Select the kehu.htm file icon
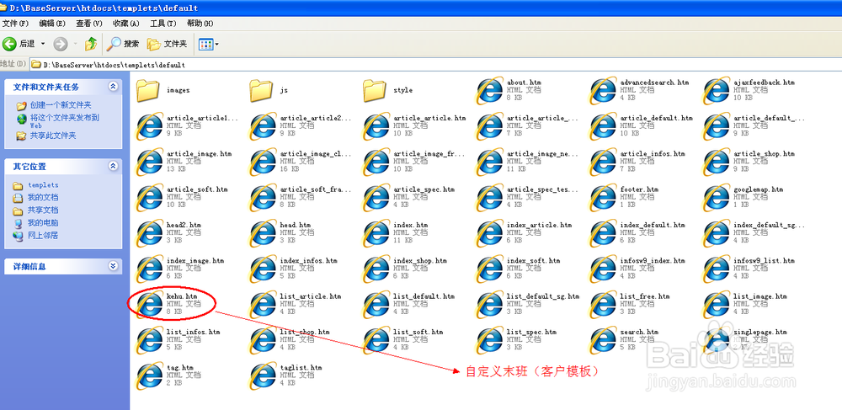This screenshot has width=842, height=410. 149,304
